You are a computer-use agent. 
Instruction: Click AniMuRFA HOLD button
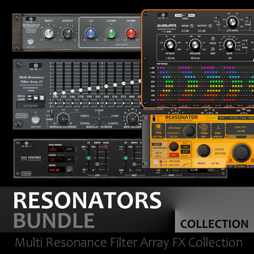tap(213, 39)
